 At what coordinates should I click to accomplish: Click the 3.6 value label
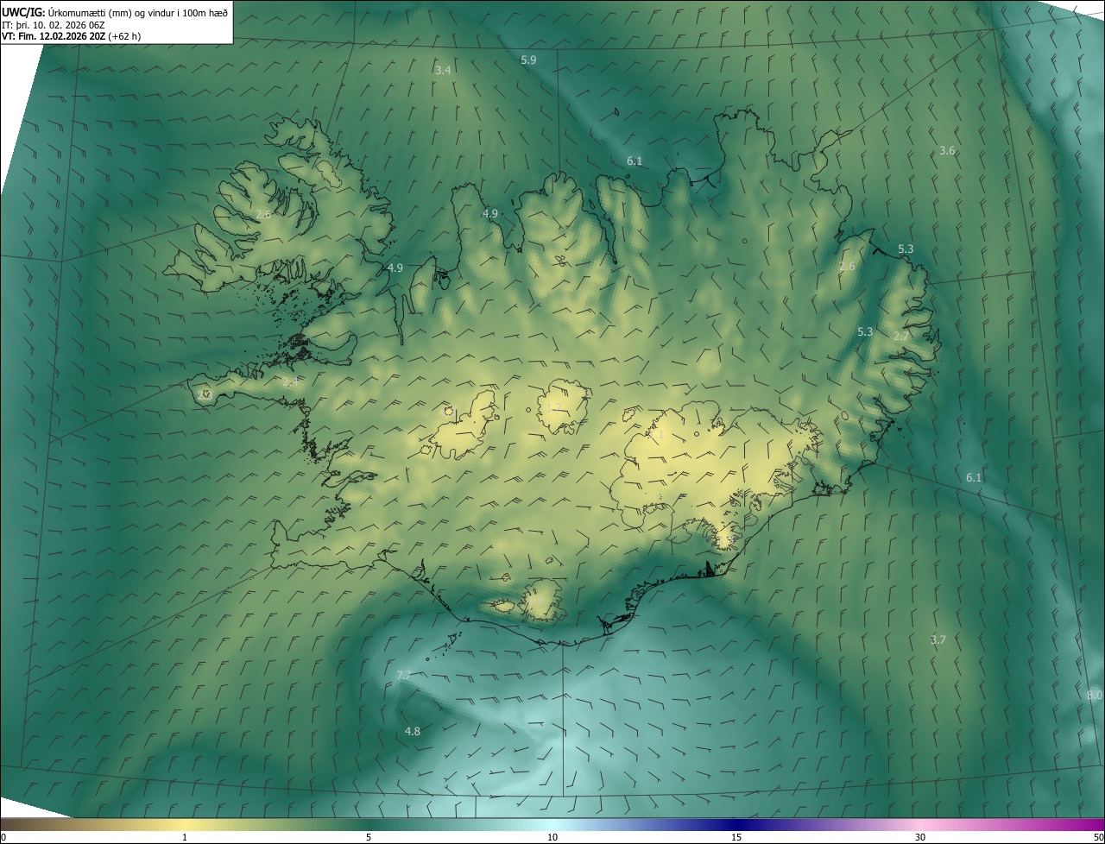[x=947, y=151]
